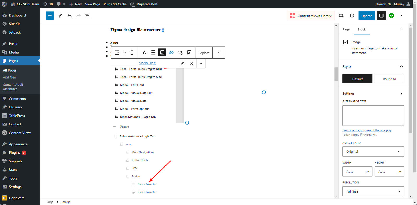417x205 pixels.
Task: Click the editor content vertical scrollbar
Action: (336, 74)
